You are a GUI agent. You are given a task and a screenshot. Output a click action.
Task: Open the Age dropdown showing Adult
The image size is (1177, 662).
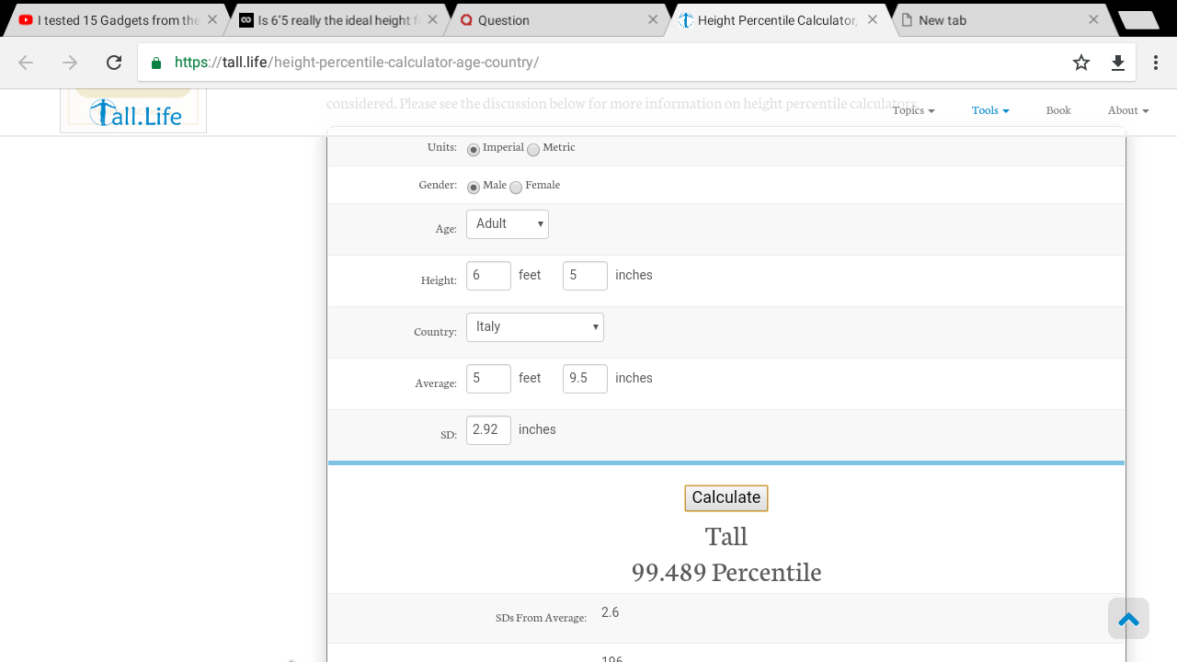[508, 224]
